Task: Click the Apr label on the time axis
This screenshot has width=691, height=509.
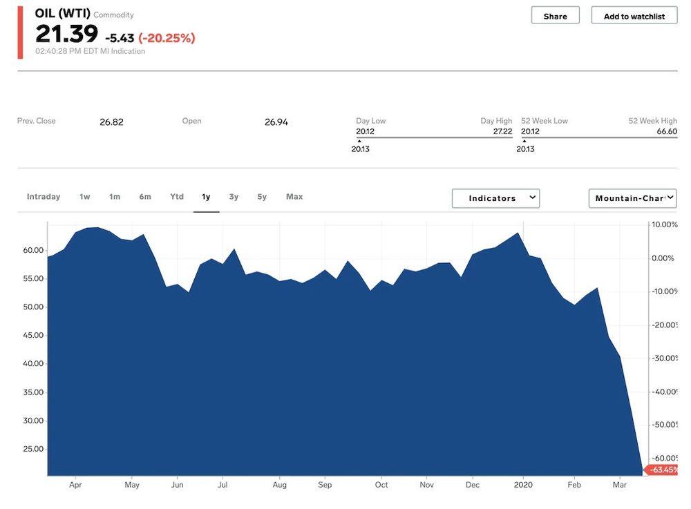Action: pyautogui.click(x=75, y=485)
